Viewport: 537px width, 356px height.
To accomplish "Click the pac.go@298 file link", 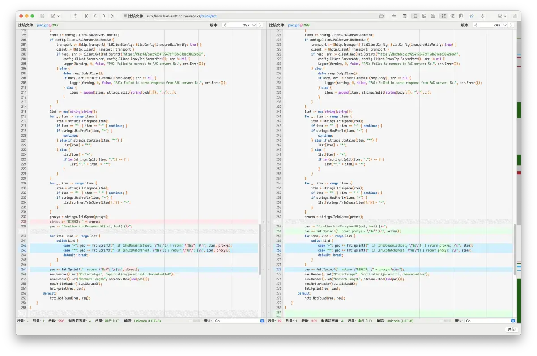I will (x=298, y=26).
